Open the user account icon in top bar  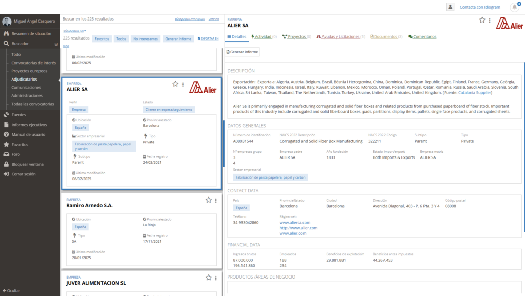click(x=450, y=7)
